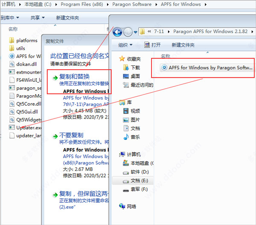
Task: Click Paragon APFS for Windows 2.1.82 breadcrumb
Action: (210, 31)
